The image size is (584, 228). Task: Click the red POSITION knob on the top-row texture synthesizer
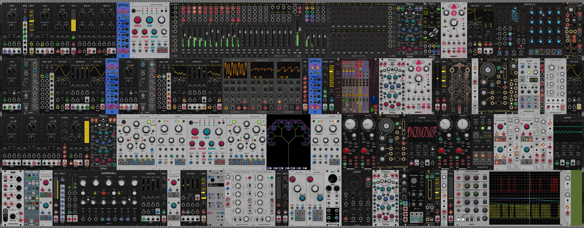tap(138, 20)
